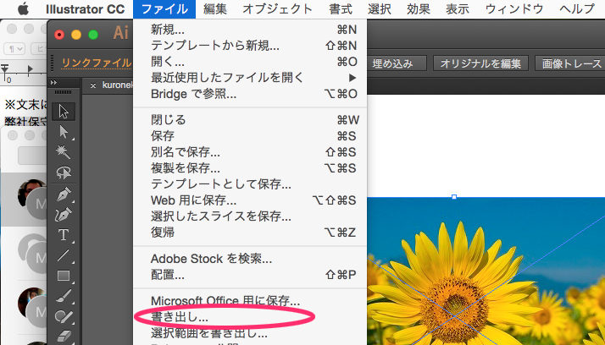Viewport: 605px width, 345px height.
Task: Select the Selection (black arrow) tool
Action: (64, 112)
